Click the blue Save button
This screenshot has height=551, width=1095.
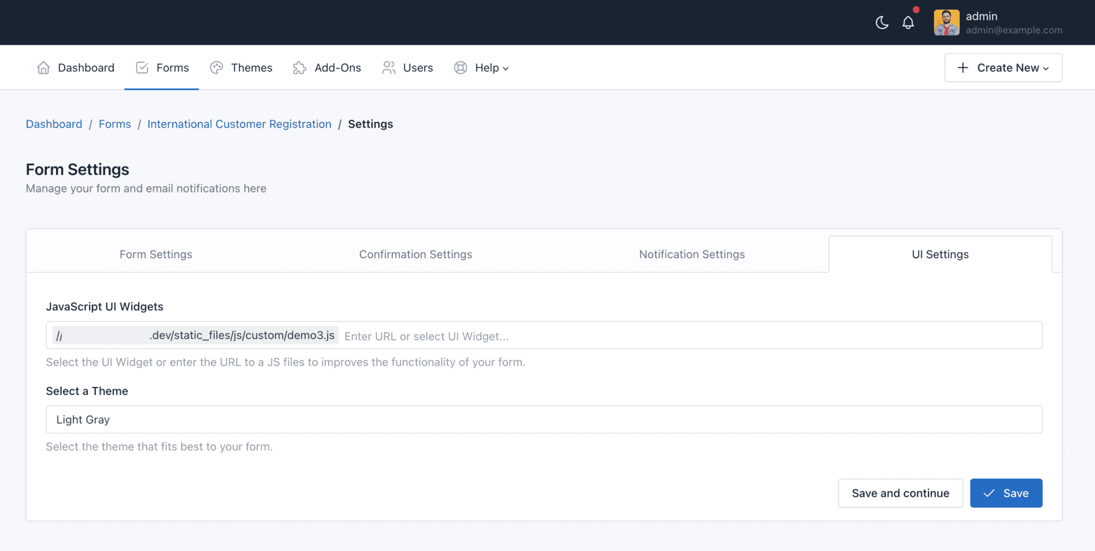[x=1005, y=493]
